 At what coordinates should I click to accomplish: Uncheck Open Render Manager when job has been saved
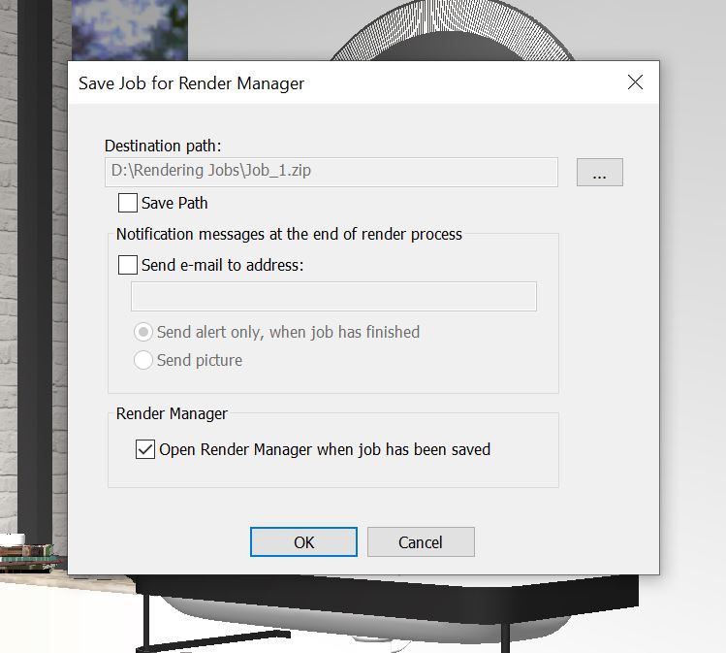click(x=145, y=449)
